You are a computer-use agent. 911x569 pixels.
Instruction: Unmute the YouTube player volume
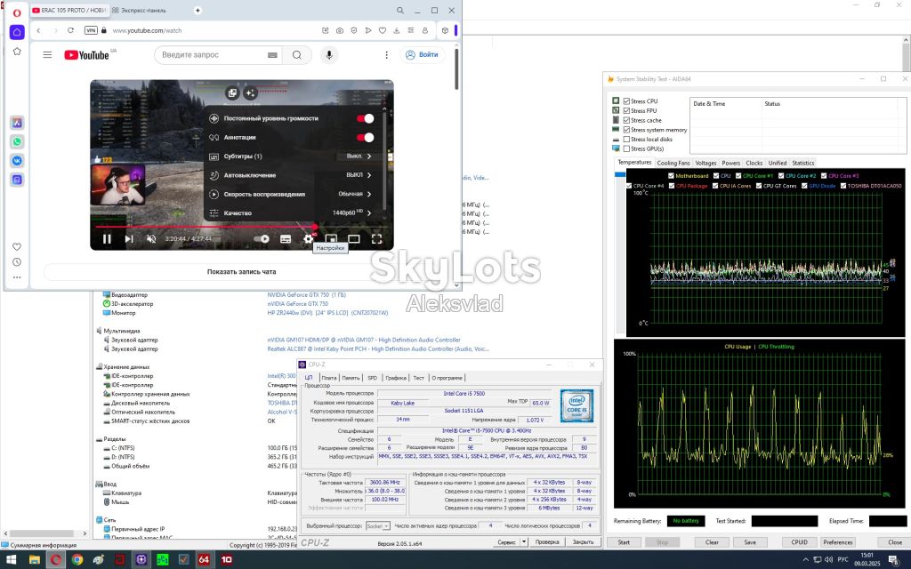tap(151, 238)
